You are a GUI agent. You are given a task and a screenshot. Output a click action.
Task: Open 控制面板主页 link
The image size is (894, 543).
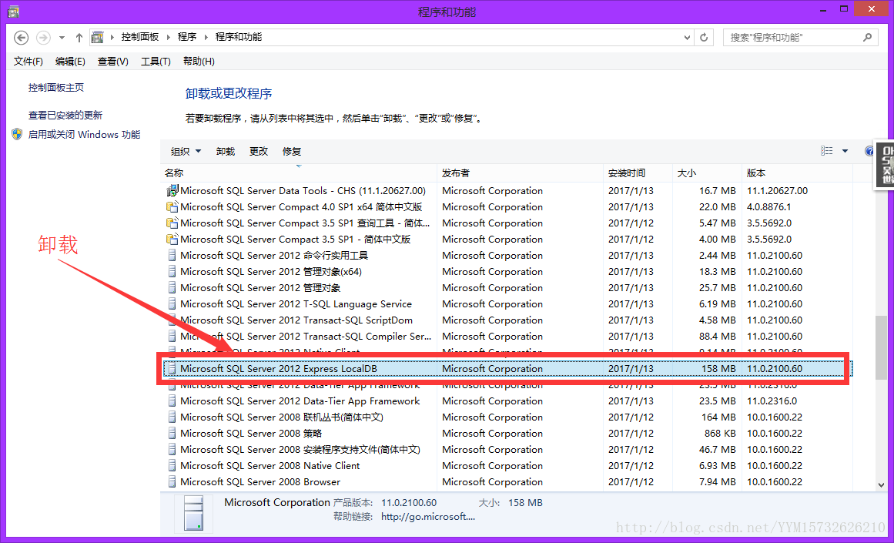(x=56, y=87)
